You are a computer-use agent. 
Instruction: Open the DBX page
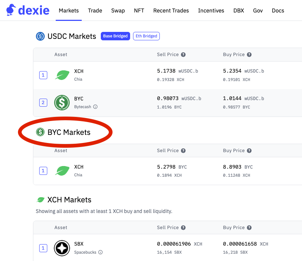[x=239, y=10]
